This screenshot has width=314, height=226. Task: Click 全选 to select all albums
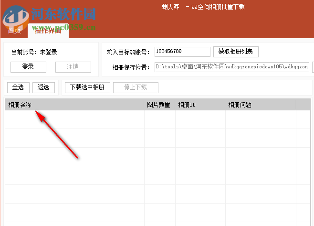(x=18, y=87)
